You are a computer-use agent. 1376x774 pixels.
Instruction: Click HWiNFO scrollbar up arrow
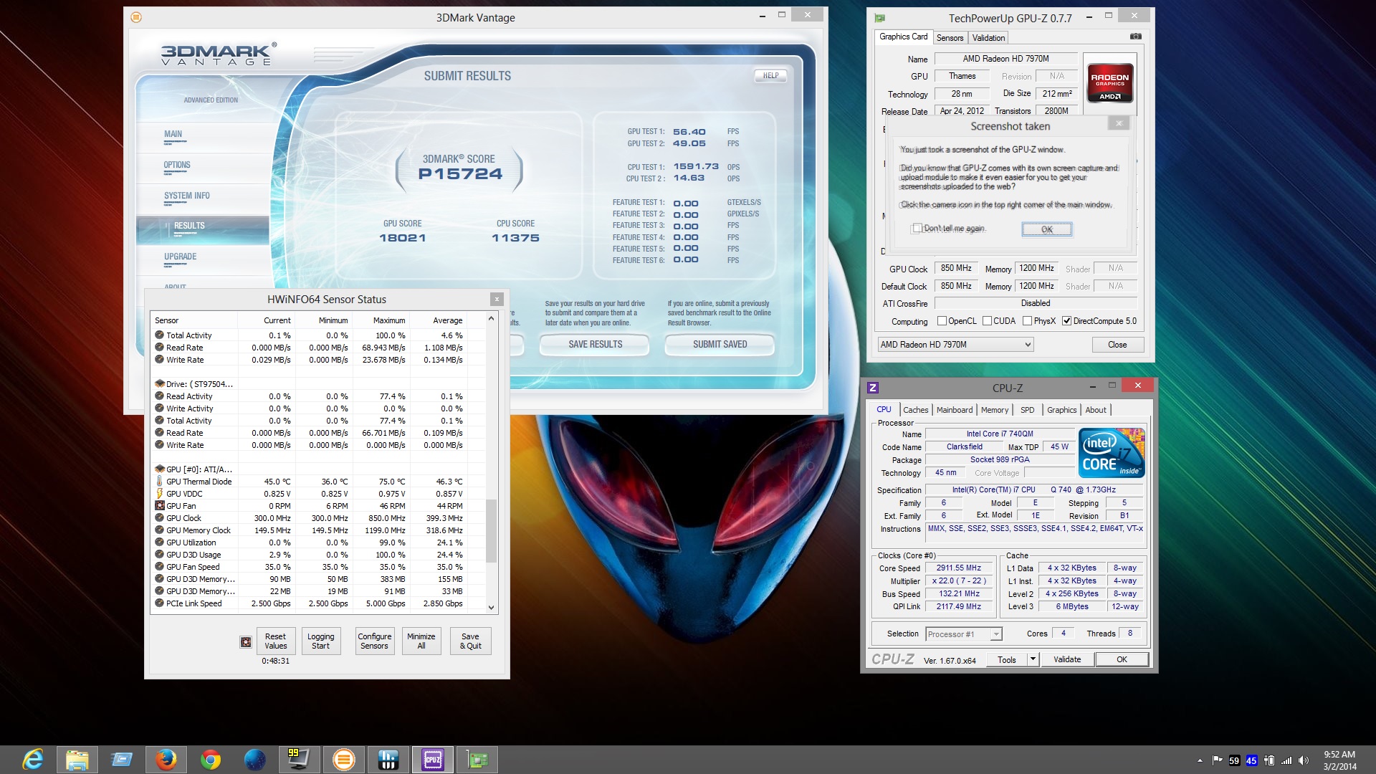pos(491,318)
